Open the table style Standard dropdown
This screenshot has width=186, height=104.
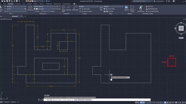[113, 6]
